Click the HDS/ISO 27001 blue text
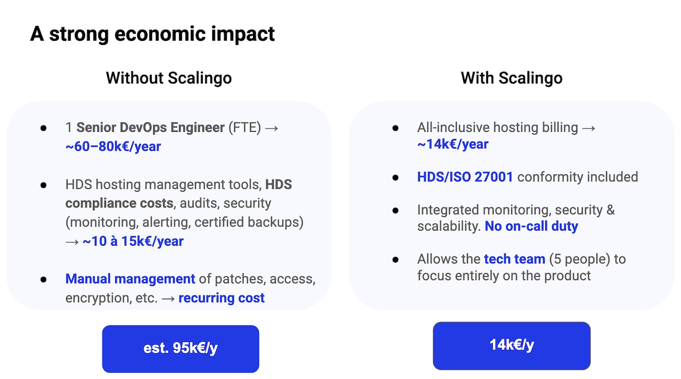Screen dimensions: 681x379 465,177
